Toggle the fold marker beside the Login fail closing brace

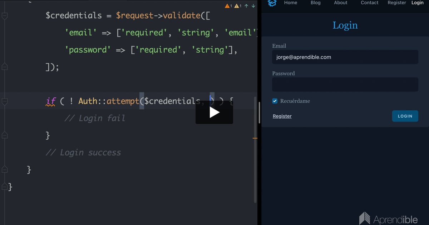pos(4,135)
